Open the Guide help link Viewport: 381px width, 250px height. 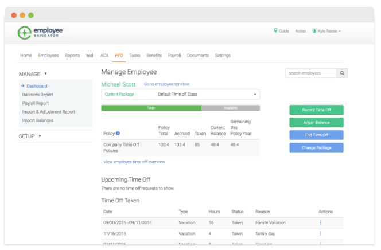pyautogui.click(x=281, y=31)
